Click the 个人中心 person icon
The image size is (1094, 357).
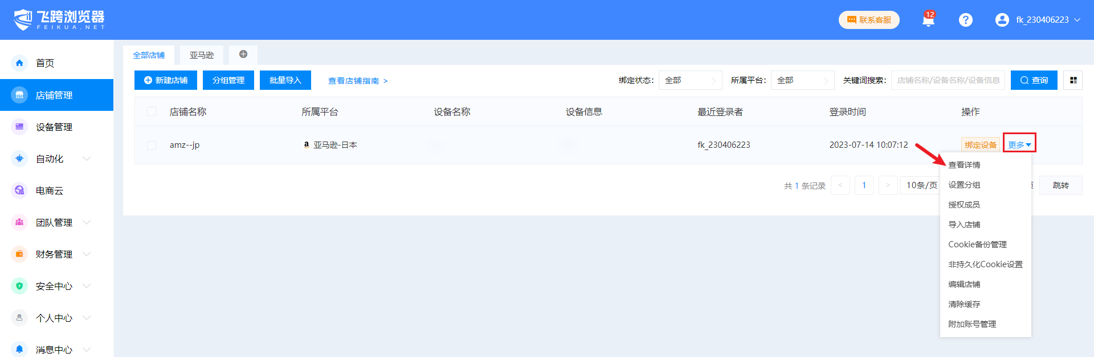click(x=19, y=318)
